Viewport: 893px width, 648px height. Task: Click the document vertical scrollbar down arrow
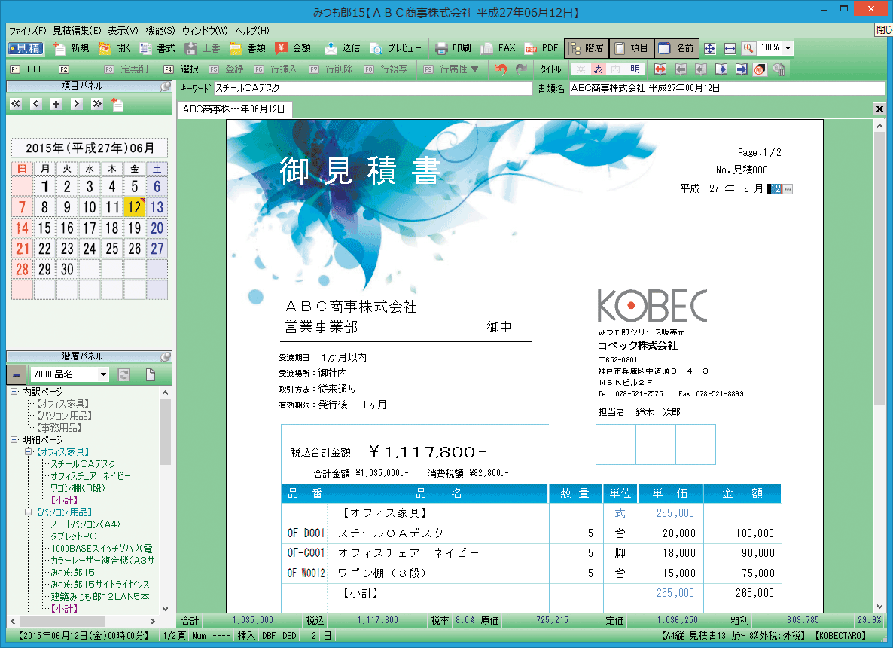click(880, 607)
